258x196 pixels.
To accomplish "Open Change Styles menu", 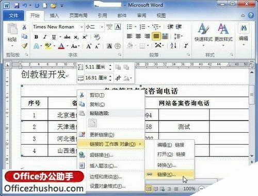I will [223, 35].
